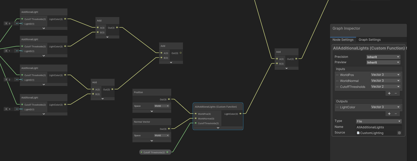Click the Out(3) port of the Normal Vector node
417x161 pixels.
(169, 129)
